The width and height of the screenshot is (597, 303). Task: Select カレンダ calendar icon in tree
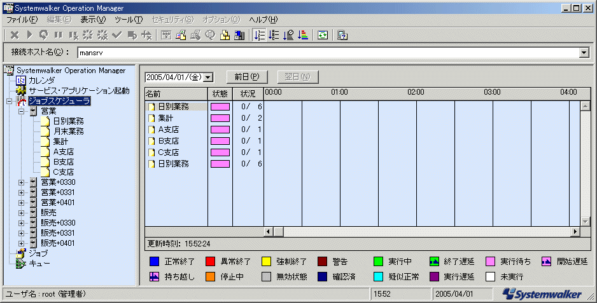[21, 81]
